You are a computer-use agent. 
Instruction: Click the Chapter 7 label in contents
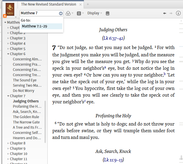pos(18,96)
